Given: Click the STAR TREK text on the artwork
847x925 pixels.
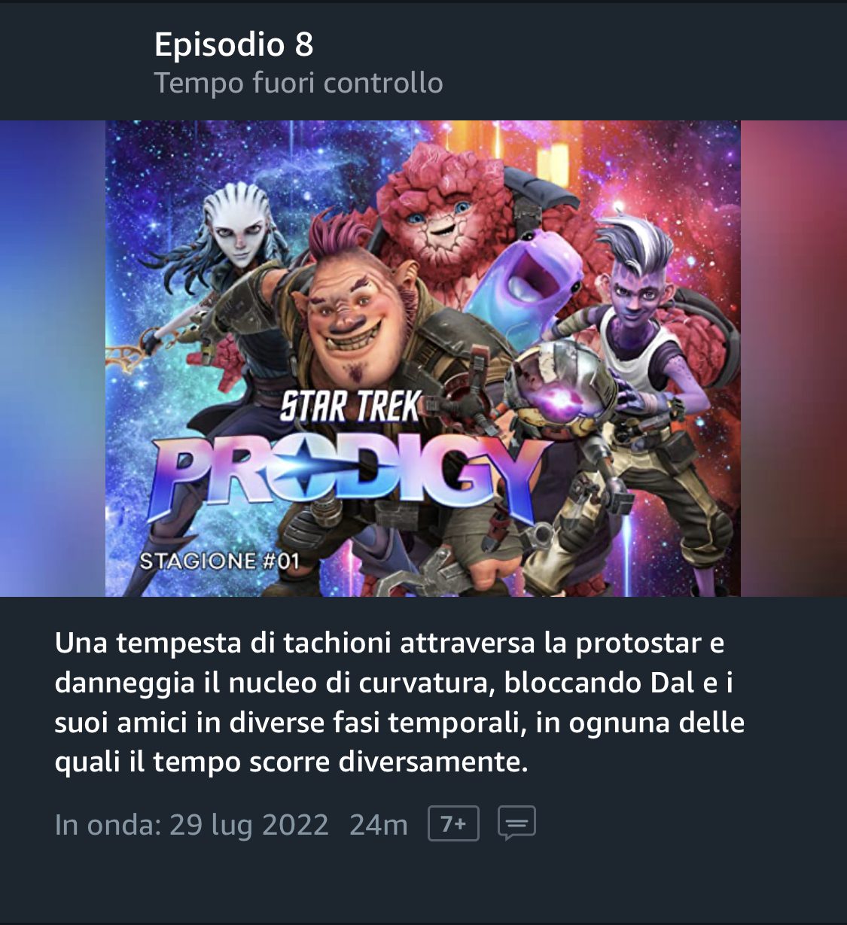Looking at the screenshot, I should [351, 407].
